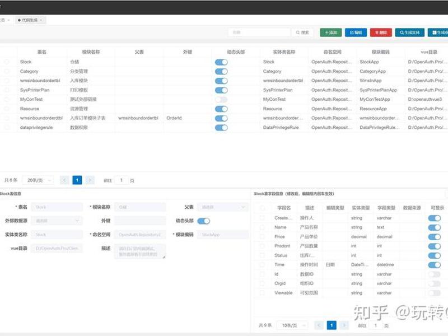Click the OrderId foreign key cell

click(174, 118)
